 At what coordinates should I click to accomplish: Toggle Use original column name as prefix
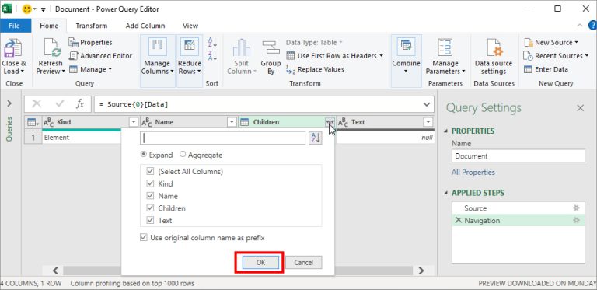144,238
